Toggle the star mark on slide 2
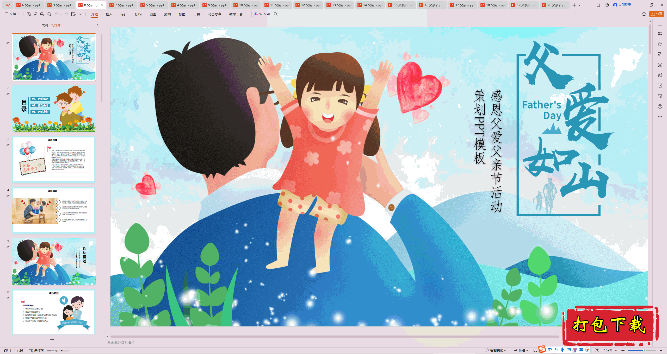667x354 pixels. pyautogui.click(x=8, y=94)
